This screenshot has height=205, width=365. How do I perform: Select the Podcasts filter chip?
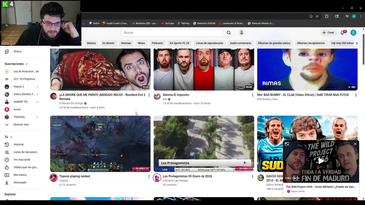157,43
